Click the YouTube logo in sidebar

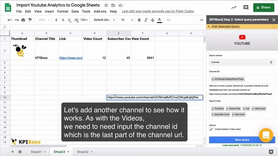point(242,37)
